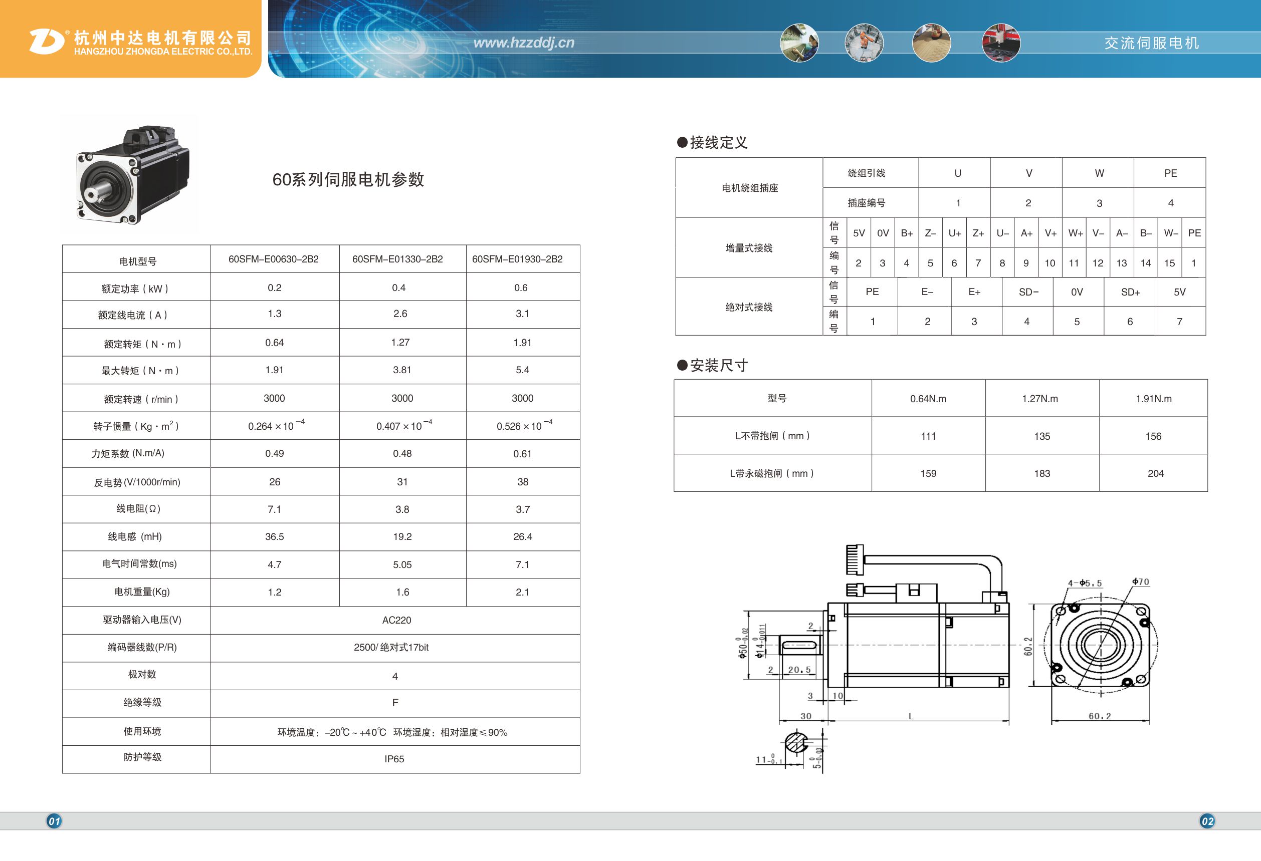
Task: Click the 增量式接线 cell
Action: 749,248
